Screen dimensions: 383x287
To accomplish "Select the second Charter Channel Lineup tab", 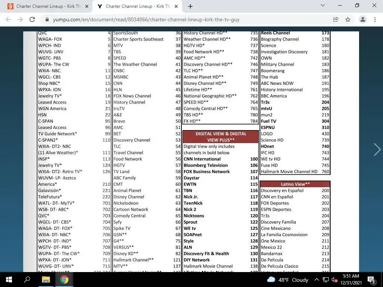I will pos(137,6).
